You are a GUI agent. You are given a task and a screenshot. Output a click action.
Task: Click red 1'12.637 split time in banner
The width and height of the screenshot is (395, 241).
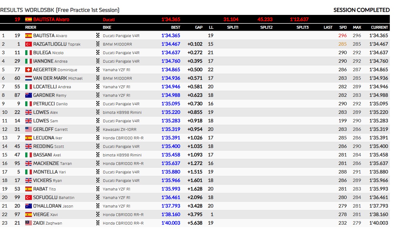(x=299, y=19)
